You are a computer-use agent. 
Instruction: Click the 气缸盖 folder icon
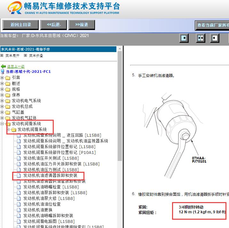pyautogui.click(x=8, y=112)
